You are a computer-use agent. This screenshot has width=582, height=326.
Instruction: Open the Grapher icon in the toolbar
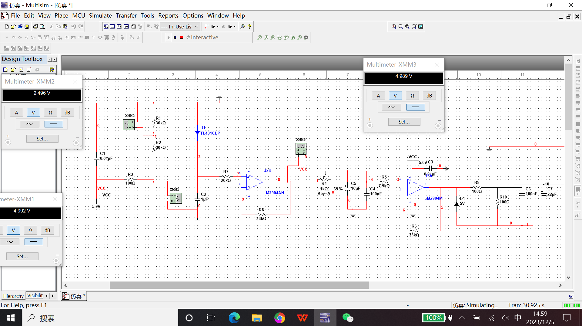tap(126, 27)
